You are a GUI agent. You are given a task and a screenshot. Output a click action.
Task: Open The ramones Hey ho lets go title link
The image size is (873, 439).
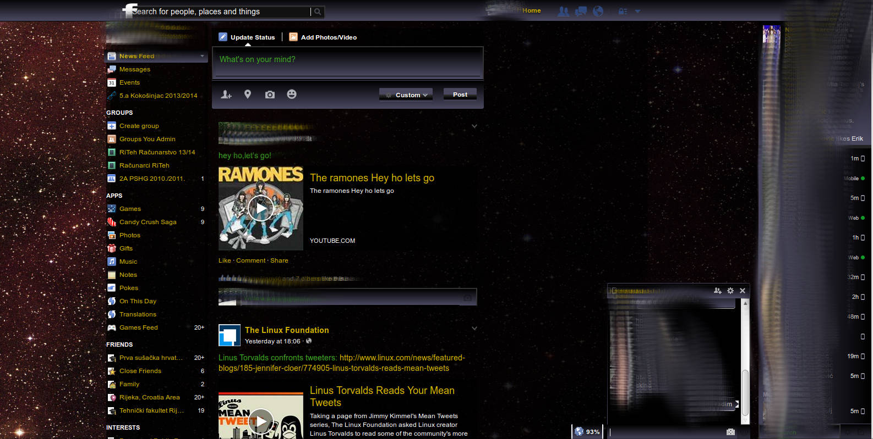(x=372, y=177)
